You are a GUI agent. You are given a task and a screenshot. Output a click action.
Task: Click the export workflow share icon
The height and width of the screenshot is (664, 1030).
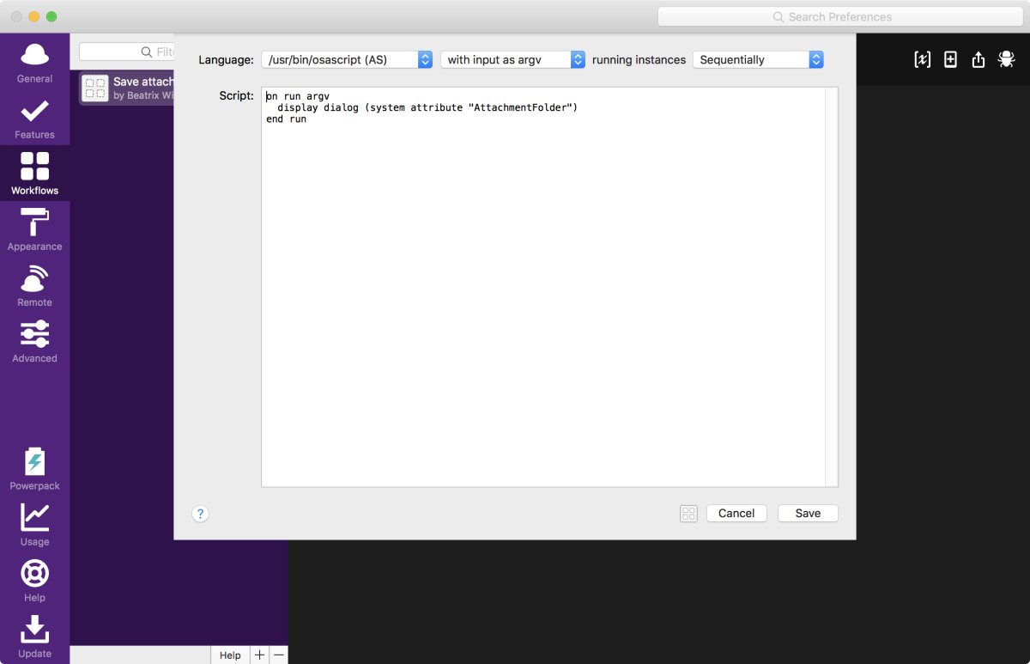pos(978,59)
